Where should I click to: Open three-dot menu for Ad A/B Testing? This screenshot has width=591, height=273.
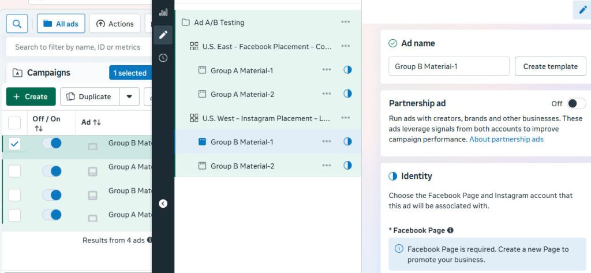tap(345, 22)
